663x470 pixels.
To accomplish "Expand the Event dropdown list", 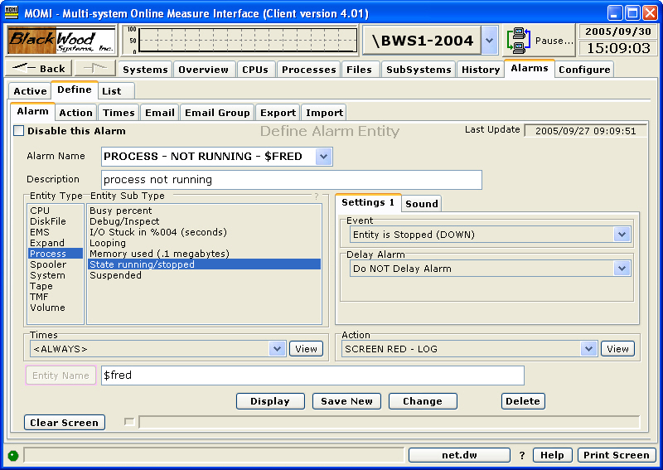I will coord(623,235).
